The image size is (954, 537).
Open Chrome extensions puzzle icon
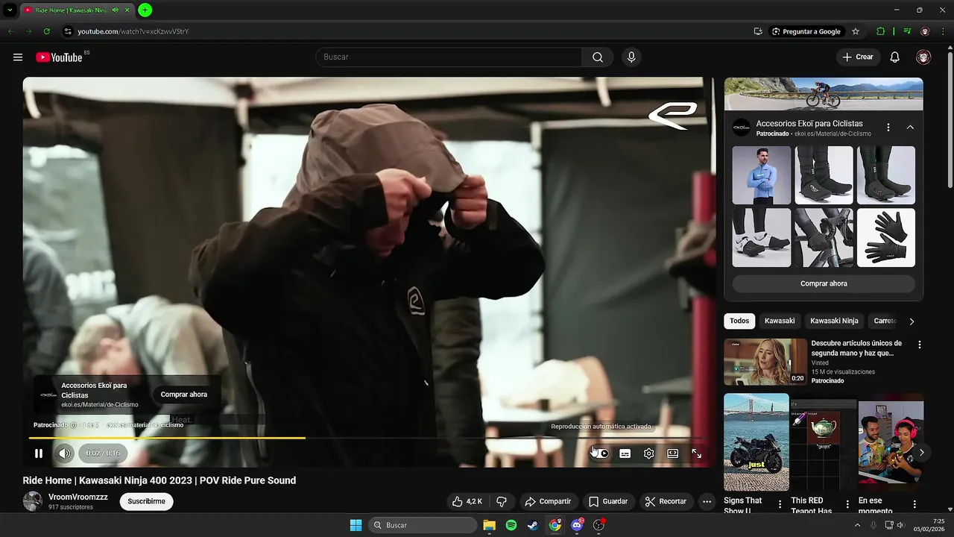point(881,31)
